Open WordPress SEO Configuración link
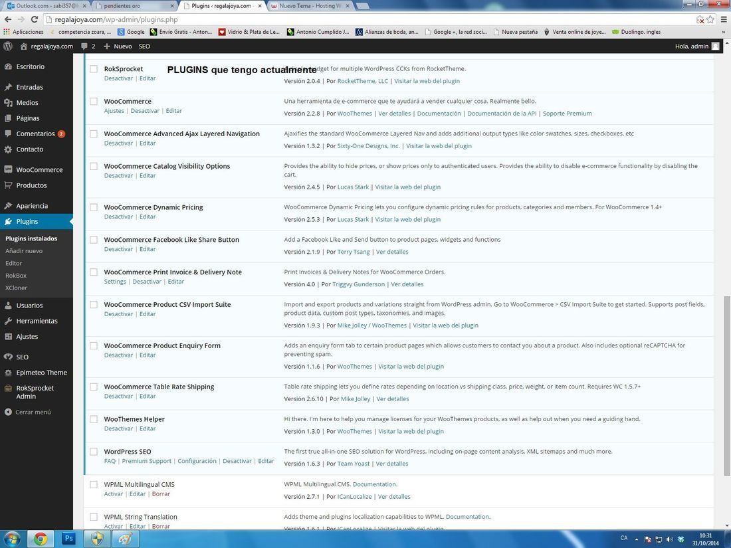 point(197,461)
